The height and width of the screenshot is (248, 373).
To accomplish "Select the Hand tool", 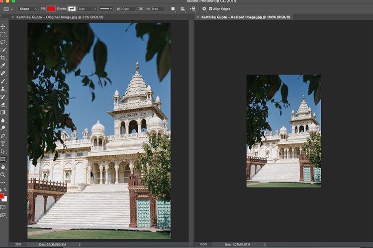I will 3,167.
